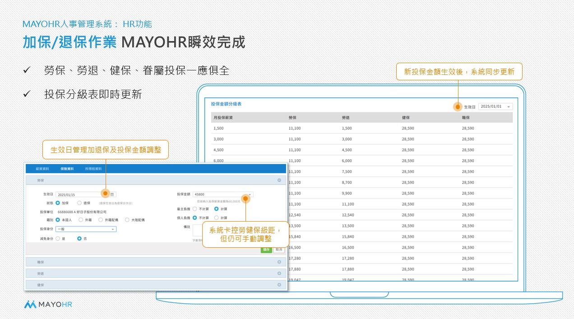Open the 投保身分 一般 dropdown

click(86, 229)
